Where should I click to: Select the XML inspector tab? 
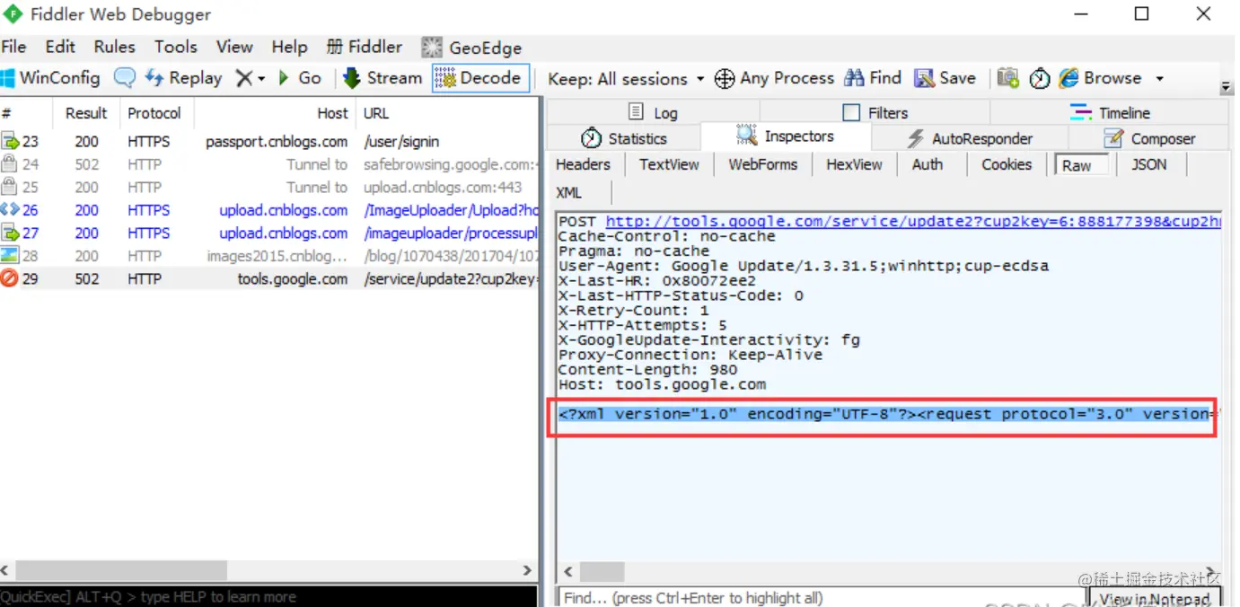(568, 193)
